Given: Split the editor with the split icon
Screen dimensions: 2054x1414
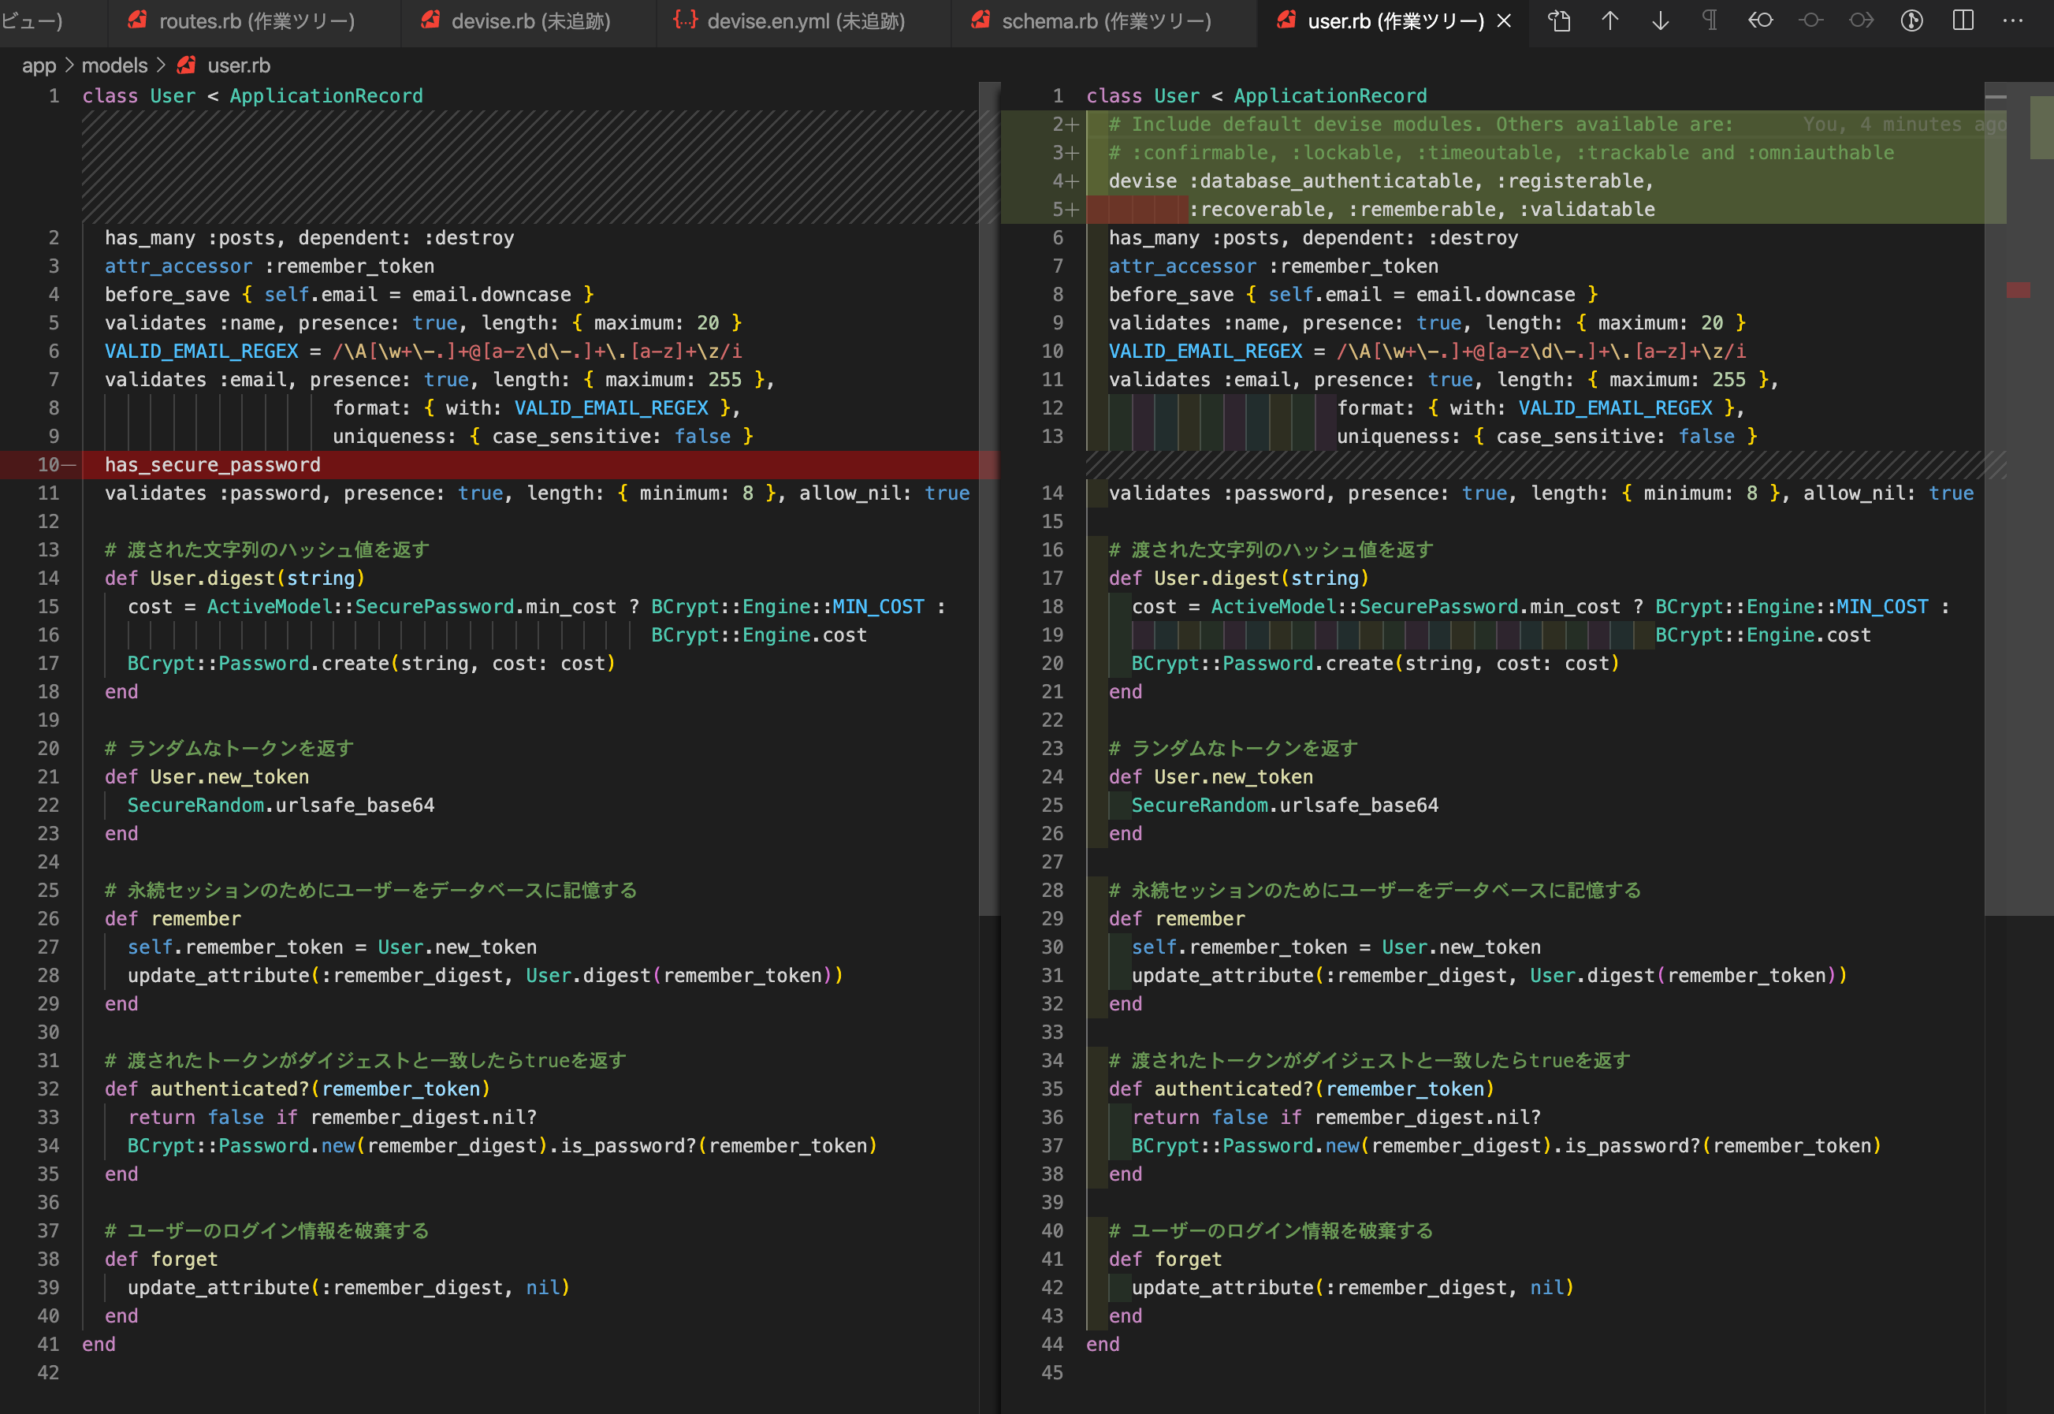Looking at the screenshot, I should coord(1963,20).
